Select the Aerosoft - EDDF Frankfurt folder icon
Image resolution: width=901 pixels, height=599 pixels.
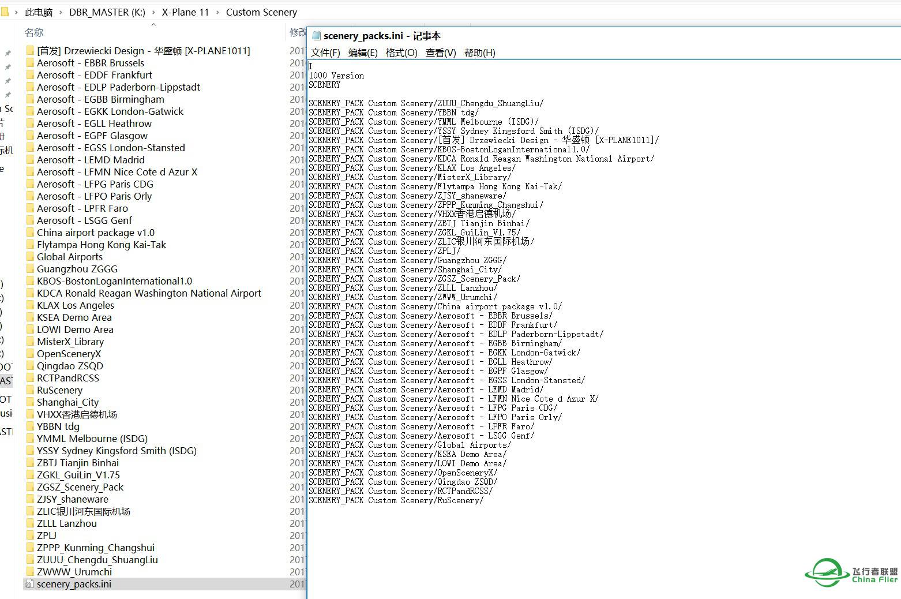(x=30, y=75)
